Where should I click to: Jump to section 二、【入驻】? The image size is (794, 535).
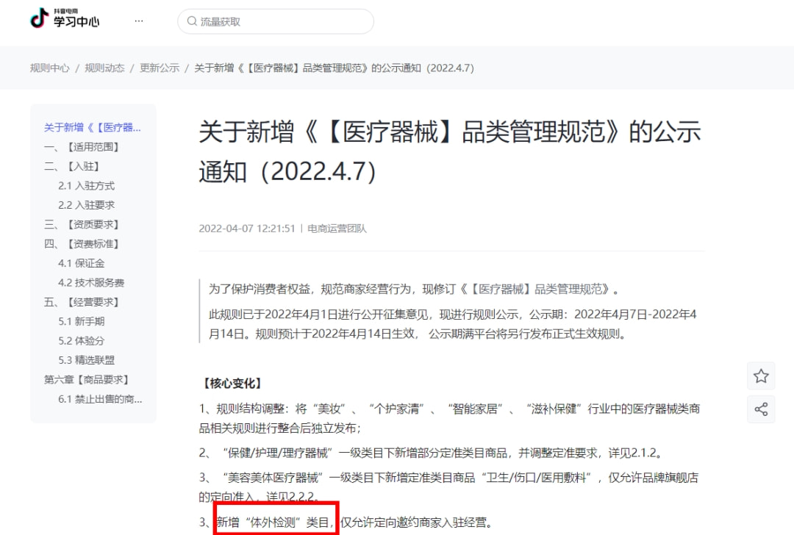click(x=65, y=166)
